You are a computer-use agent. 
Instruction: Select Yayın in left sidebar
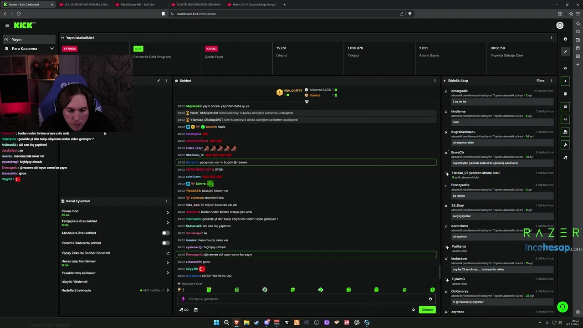[29, 39]
